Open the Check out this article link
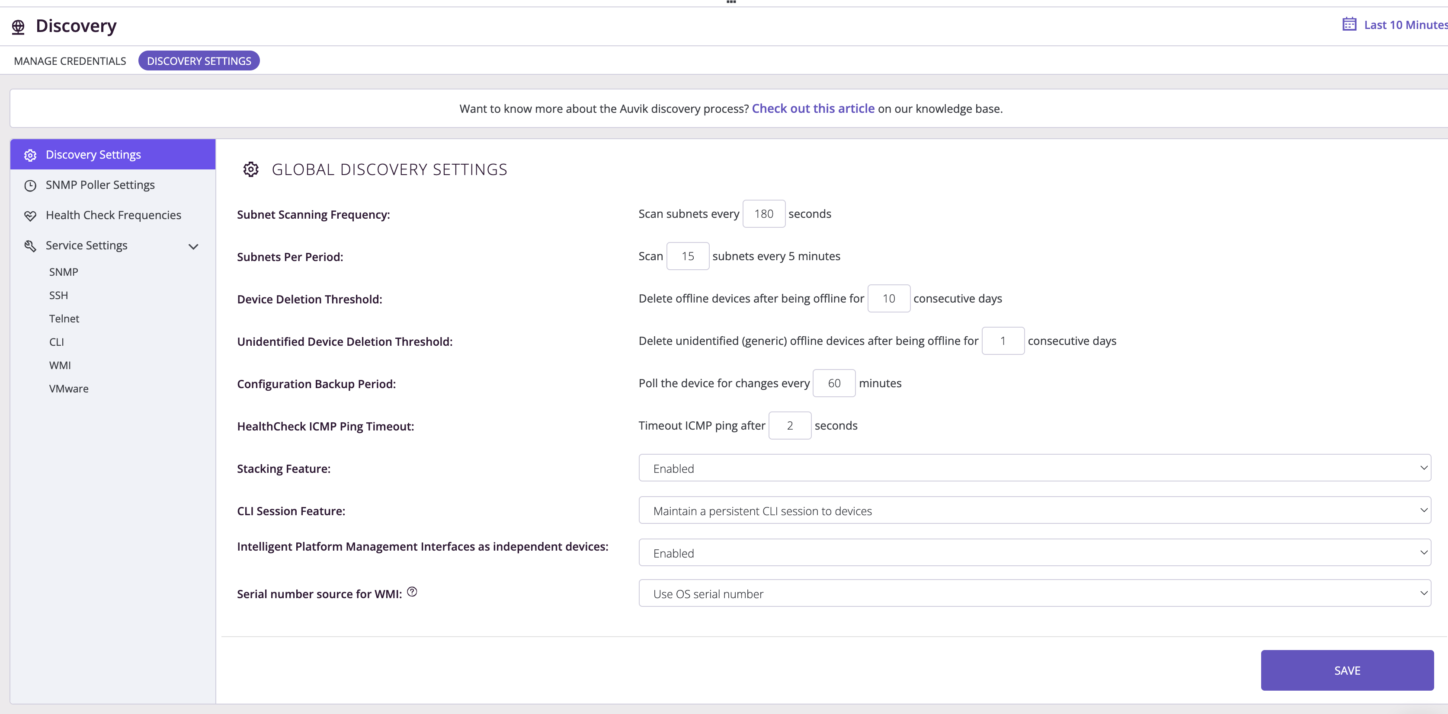Image resolution: width=1448 pixels, height=714 pixels. point(813,108)
